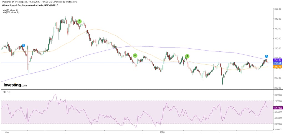The height and width of the screenshot is (134, 284).
Task: Select the MA (50, close, 0) indicator legend
Action: [10, 10]
